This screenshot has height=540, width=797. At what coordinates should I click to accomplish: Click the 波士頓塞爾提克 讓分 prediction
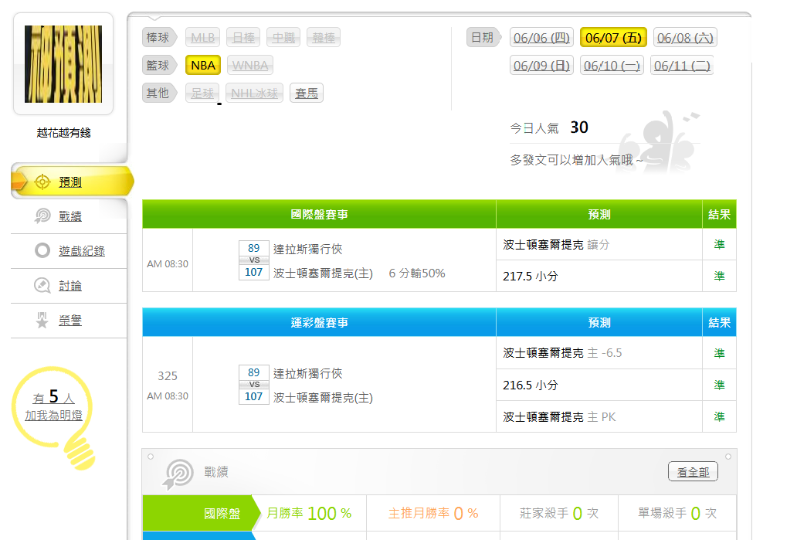coord(556,245)
